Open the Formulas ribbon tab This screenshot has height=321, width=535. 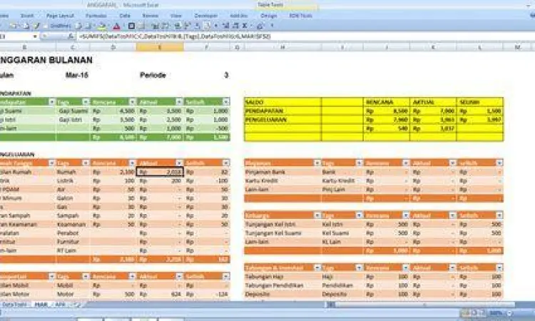point(91,14)
